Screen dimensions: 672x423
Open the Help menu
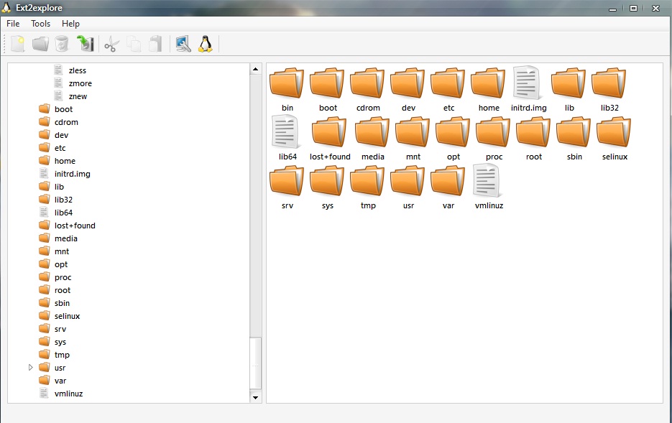[70, 23]
